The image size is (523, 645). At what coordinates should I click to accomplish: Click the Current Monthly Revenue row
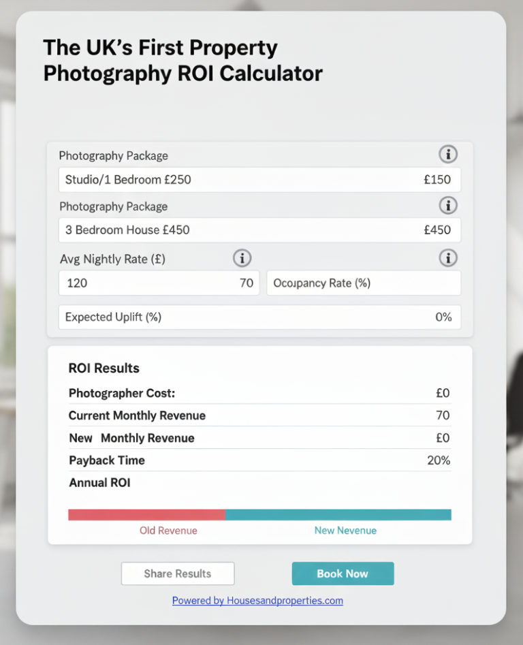coord(259,415)
